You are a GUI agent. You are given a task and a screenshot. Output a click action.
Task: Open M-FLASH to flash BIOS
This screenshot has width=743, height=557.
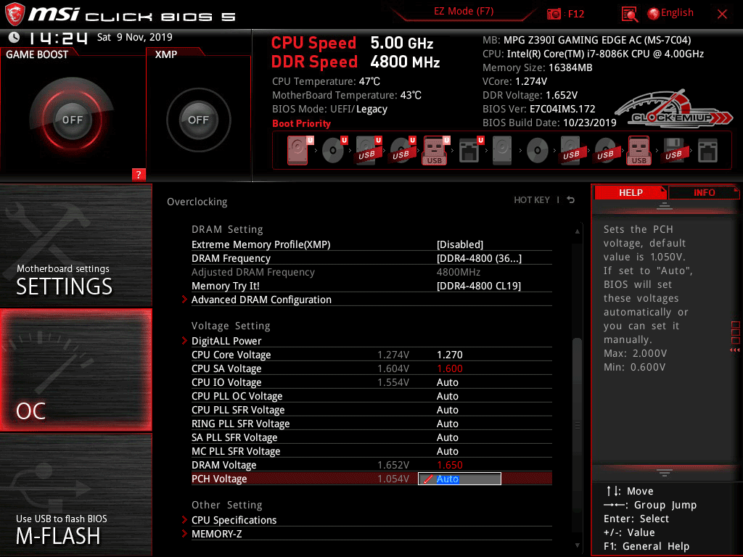(75, 495)
